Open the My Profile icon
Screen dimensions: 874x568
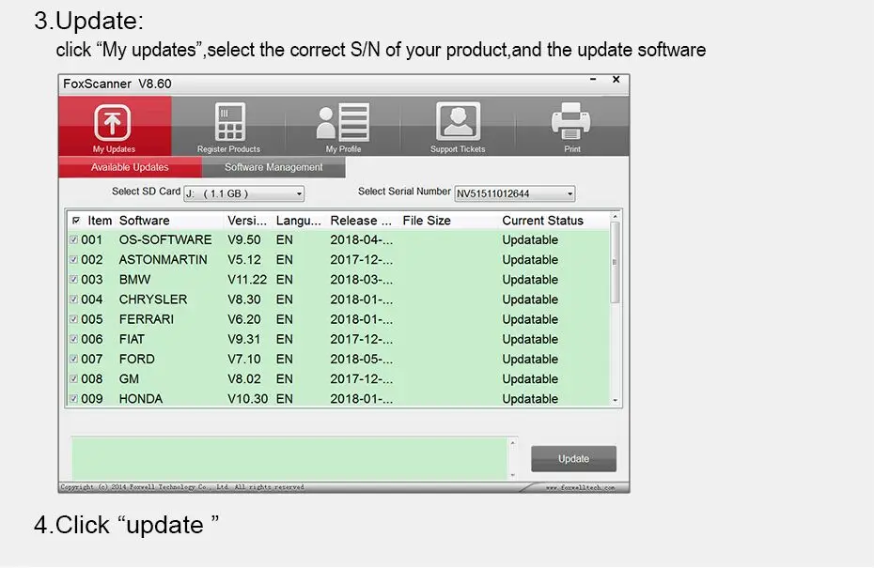coord(343,121)
